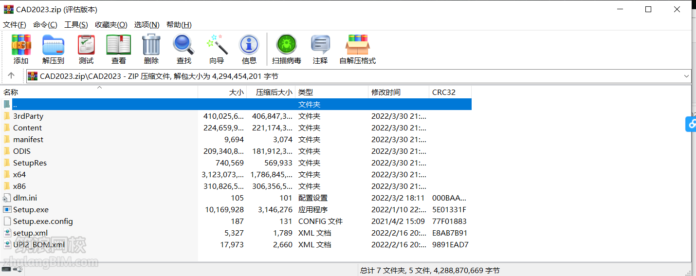Select the x64 folder row
The height and width of the screenshot is (276, 696).
click(x=236, y=174)
